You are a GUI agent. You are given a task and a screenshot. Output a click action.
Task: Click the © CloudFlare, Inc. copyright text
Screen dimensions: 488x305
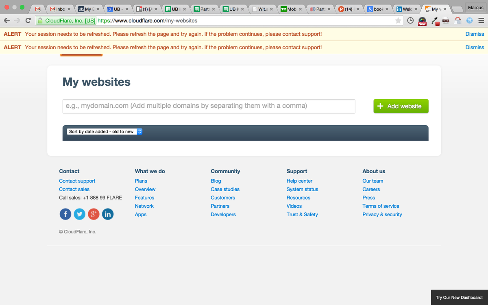tap(78, 232)
